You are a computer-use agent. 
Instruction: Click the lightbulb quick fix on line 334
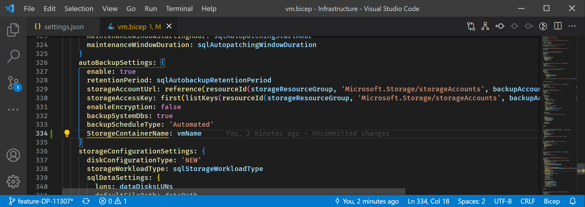click(67, 133)
